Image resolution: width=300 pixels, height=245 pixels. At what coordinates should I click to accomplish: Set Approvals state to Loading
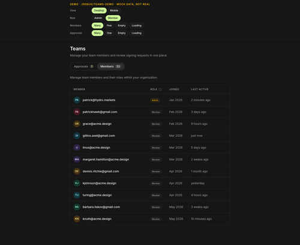(x=137, y=33)
